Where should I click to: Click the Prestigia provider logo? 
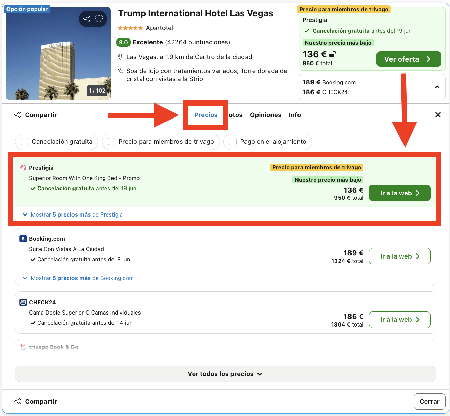coord(23,168)
